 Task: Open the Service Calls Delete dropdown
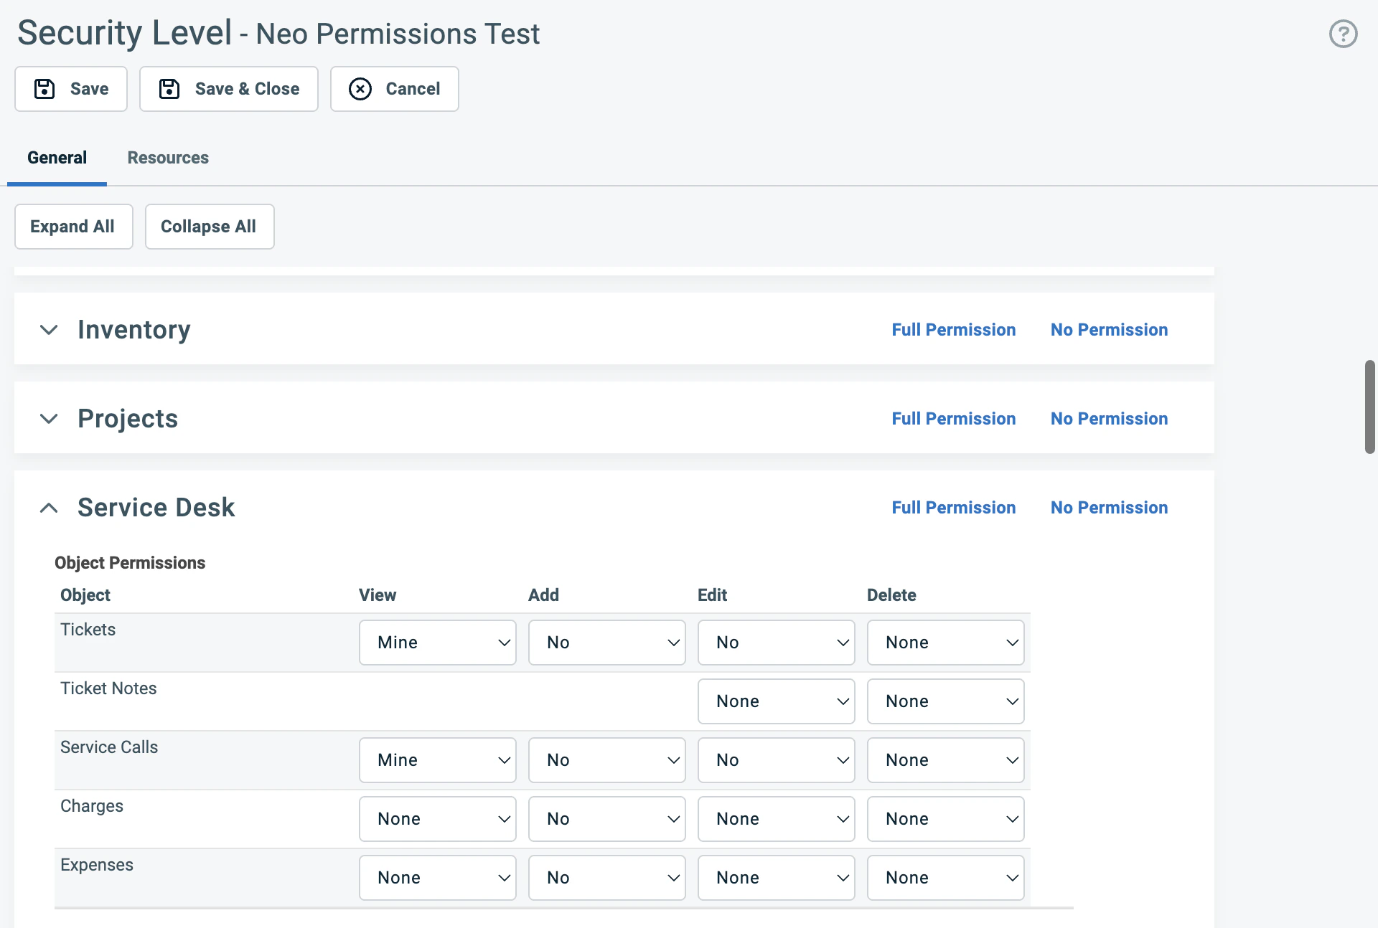pyautogui.click(x=945, y=759)
